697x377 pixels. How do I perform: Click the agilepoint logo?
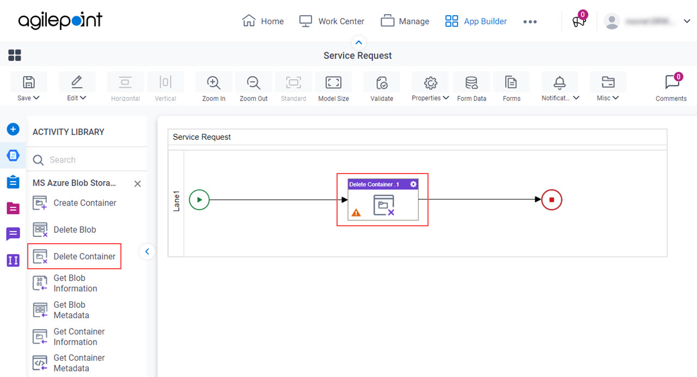(x=60, y=21)
